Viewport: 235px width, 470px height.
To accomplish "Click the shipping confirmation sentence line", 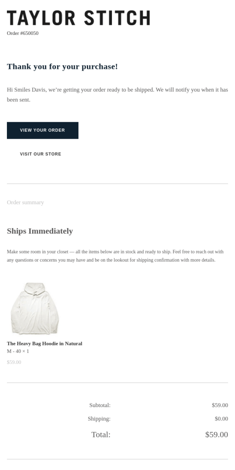I will tap(111, 260).
